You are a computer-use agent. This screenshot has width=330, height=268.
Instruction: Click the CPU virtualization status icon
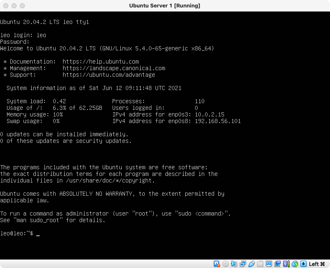(x=286, y=264)
